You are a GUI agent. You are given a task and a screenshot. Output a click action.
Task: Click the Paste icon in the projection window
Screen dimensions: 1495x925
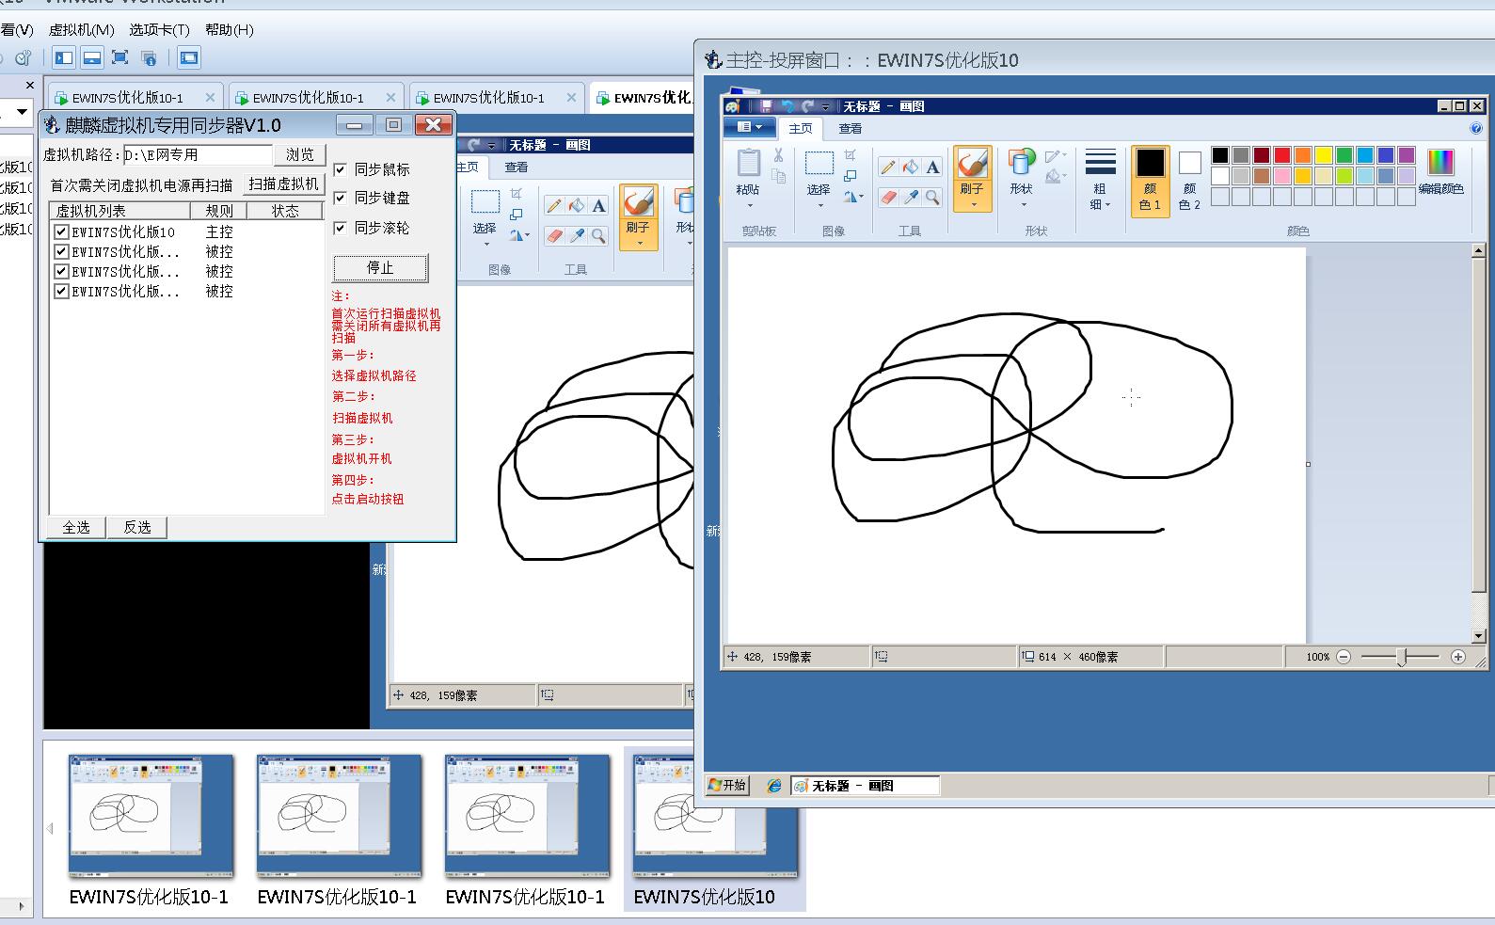click(749, 163)
